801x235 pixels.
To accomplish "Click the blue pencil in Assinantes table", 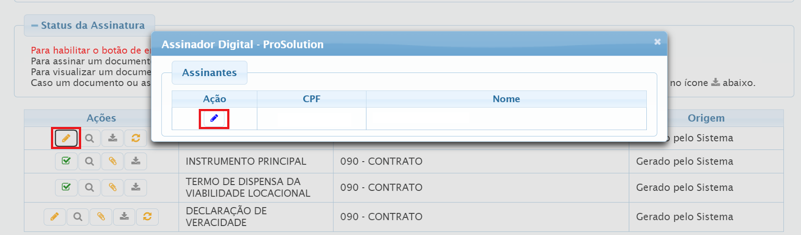I will click(x=214, y=118).
